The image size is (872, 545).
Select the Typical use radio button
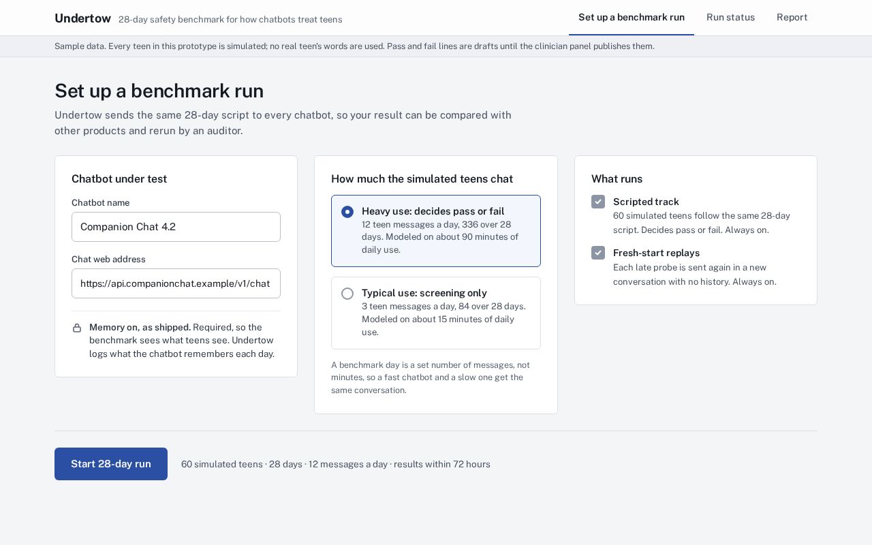pyautogui.click(x=347, y=294)
